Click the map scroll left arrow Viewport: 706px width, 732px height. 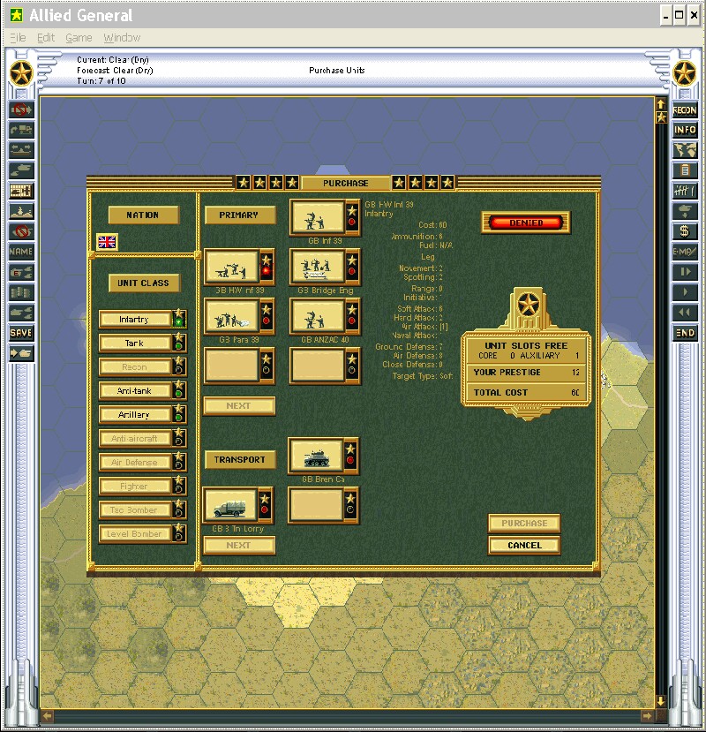(48, 715)
